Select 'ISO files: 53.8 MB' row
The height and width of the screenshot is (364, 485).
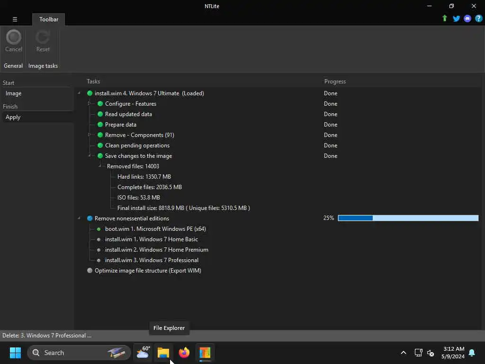(x=139, y=198)
